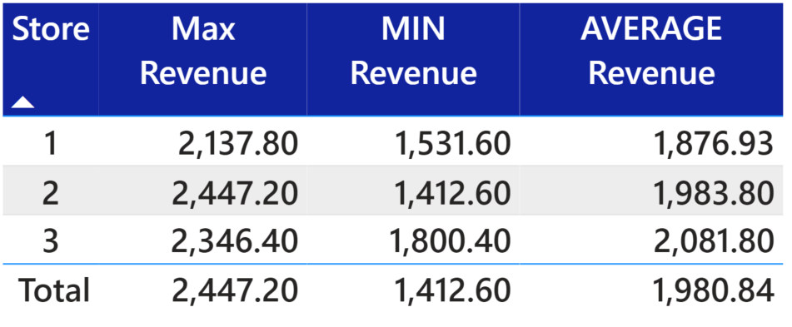Select Total row MIN Revenue 1,412.60

(452, 290)
